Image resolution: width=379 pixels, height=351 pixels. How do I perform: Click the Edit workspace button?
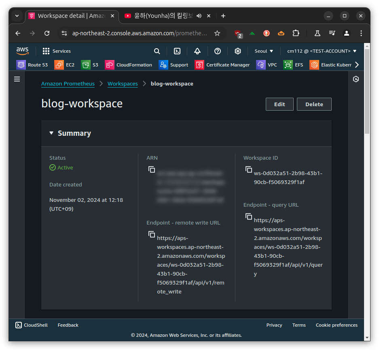point(279,105)
